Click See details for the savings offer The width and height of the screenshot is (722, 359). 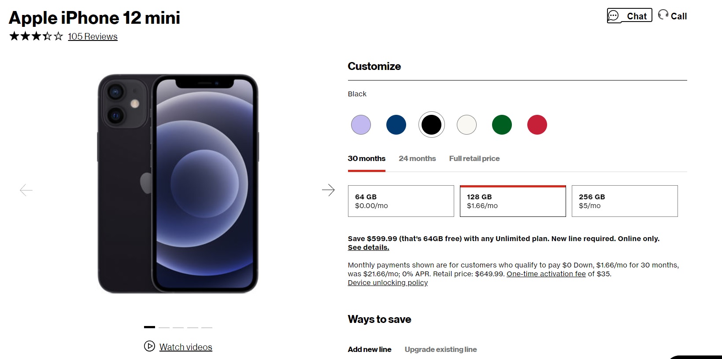(x=368, y=247)
